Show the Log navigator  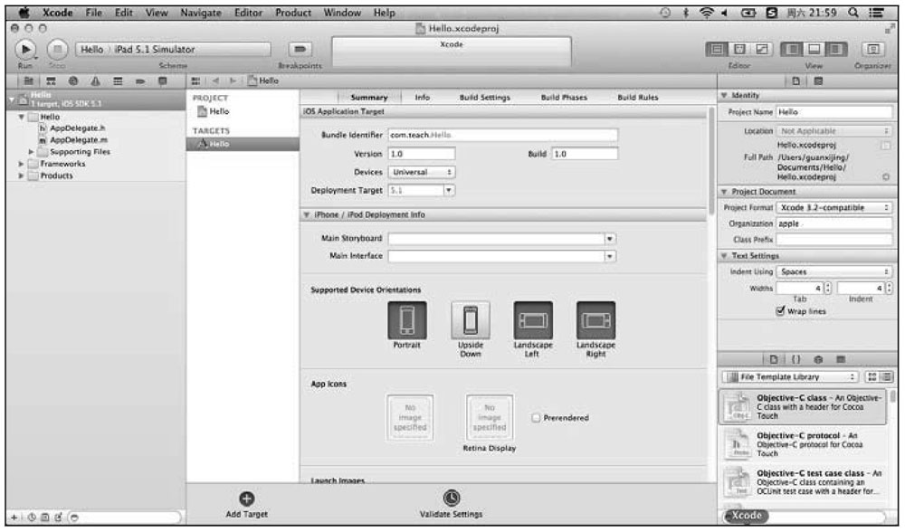click(163, 81)
